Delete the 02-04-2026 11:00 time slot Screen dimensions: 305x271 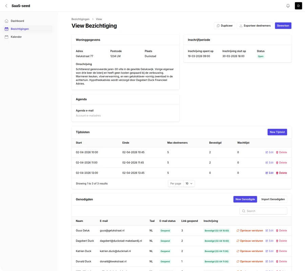click(281, 163)
